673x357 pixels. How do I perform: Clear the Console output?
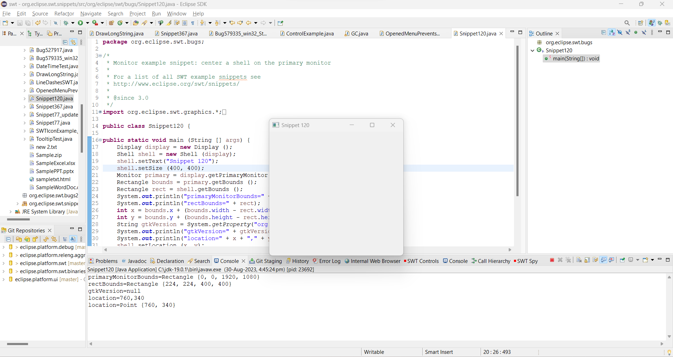578,260
